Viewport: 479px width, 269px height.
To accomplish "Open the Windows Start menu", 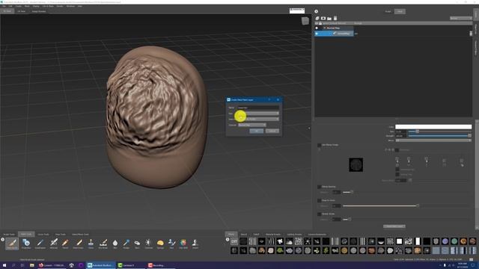I will (x=4, y=265).
